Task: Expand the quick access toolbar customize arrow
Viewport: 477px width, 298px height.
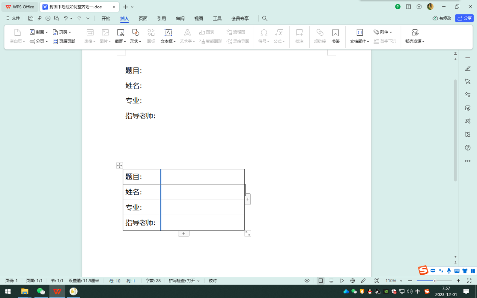Action: pyautogui.click(x=88, y=18)
